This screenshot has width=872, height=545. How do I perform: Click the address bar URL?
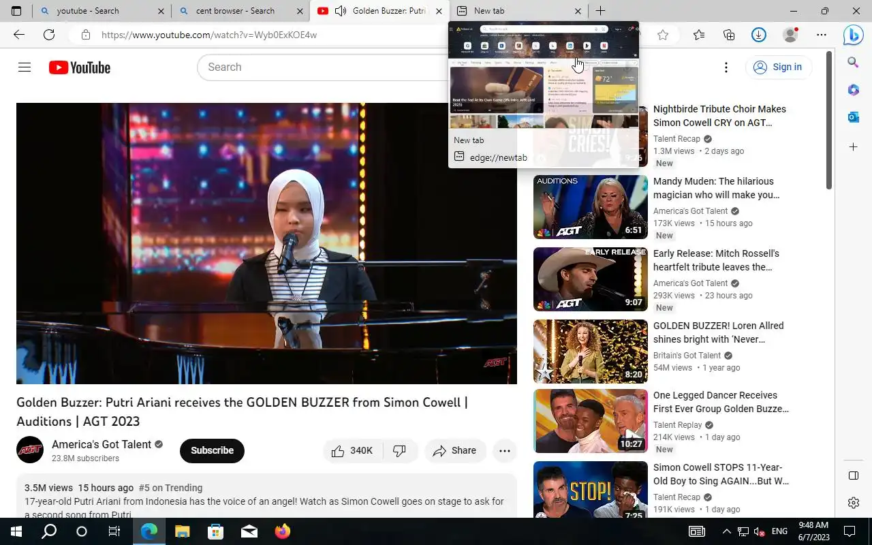click(x=209, y=35)
